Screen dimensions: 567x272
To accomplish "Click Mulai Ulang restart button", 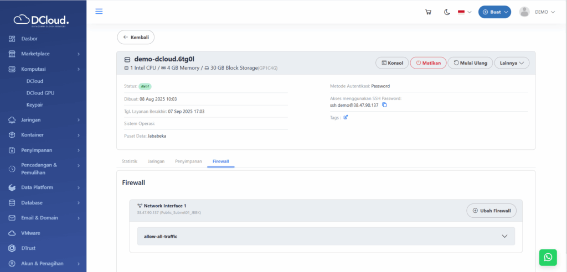I will pos(470,63).
